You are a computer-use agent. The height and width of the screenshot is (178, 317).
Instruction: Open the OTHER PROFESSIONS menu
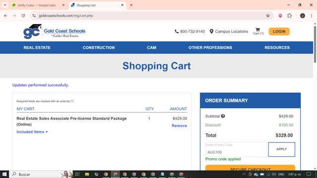click(210, 47)
